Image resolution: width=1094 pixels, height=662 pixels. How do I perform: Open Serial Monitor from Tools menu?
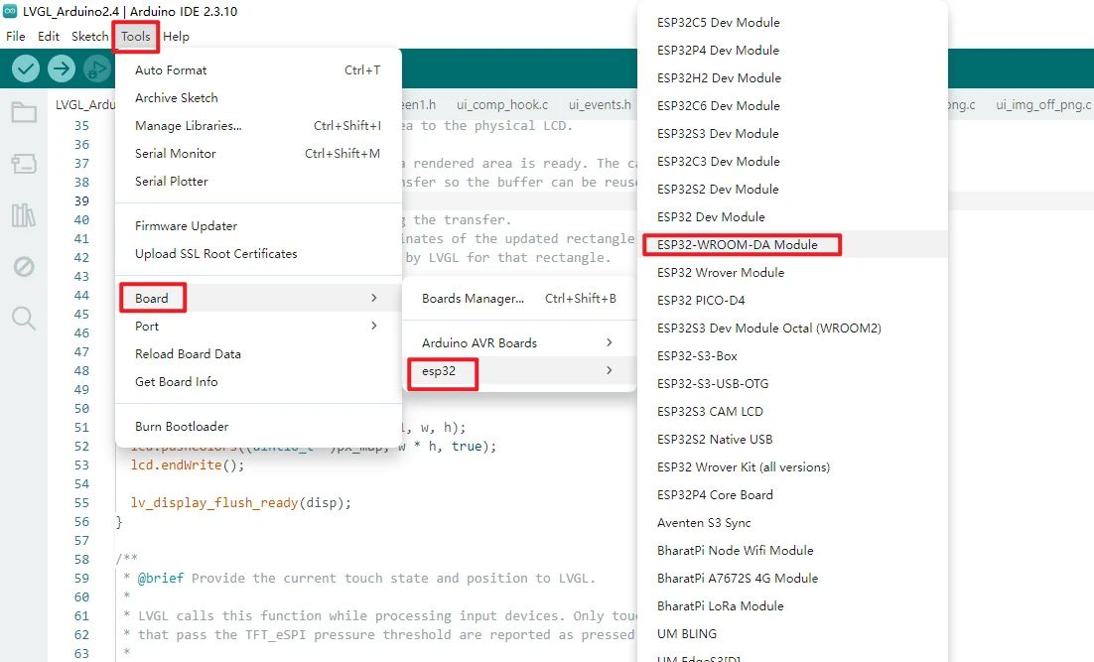click(x=258, y=154)
